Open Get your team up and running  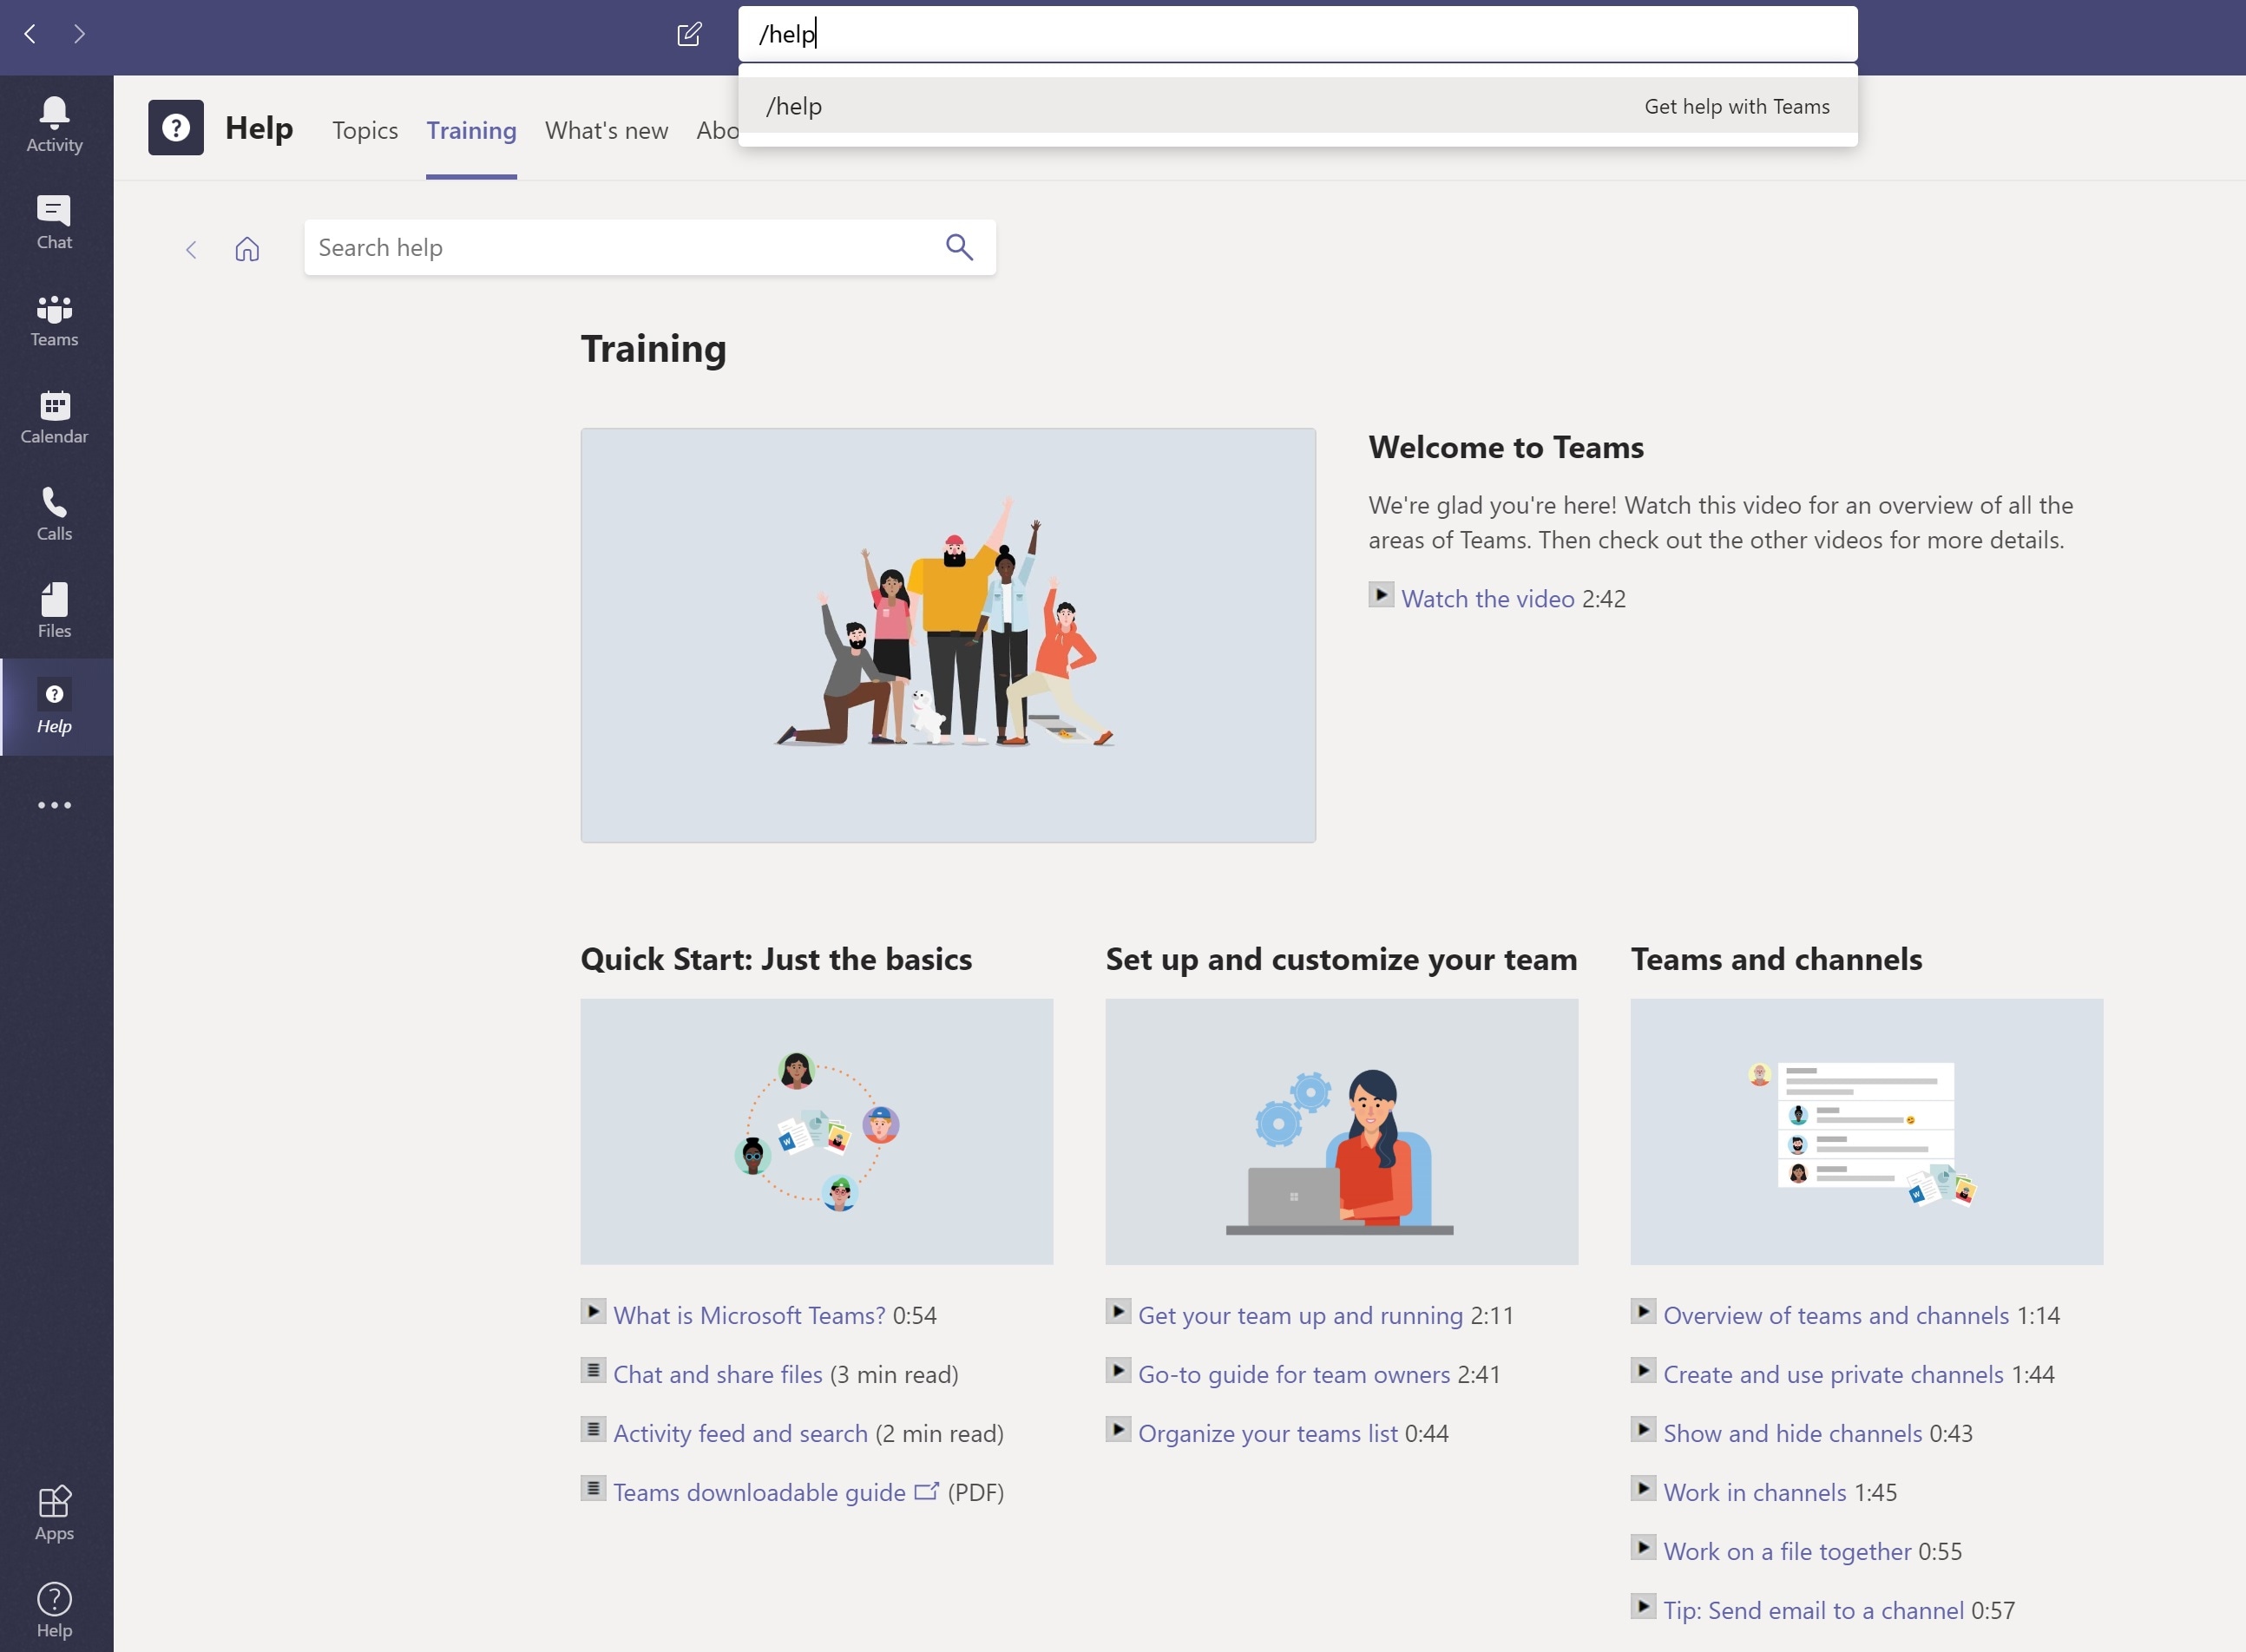[1301, 1315]
